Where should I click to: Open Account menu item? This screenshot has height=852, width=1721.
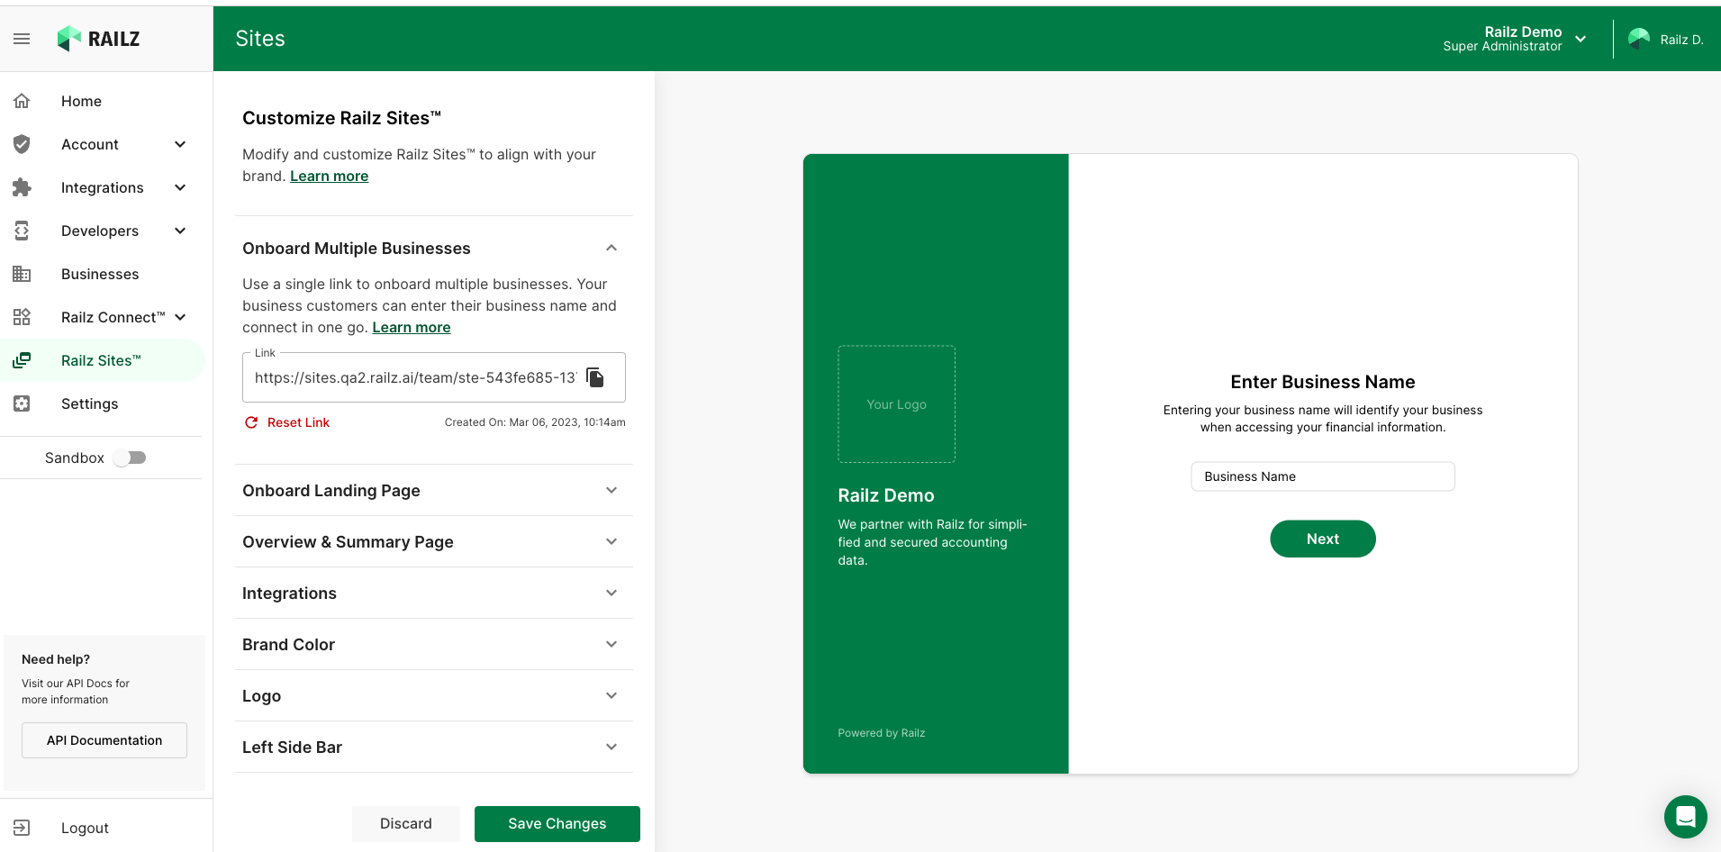pyautogui.click(x=90, y=144)
